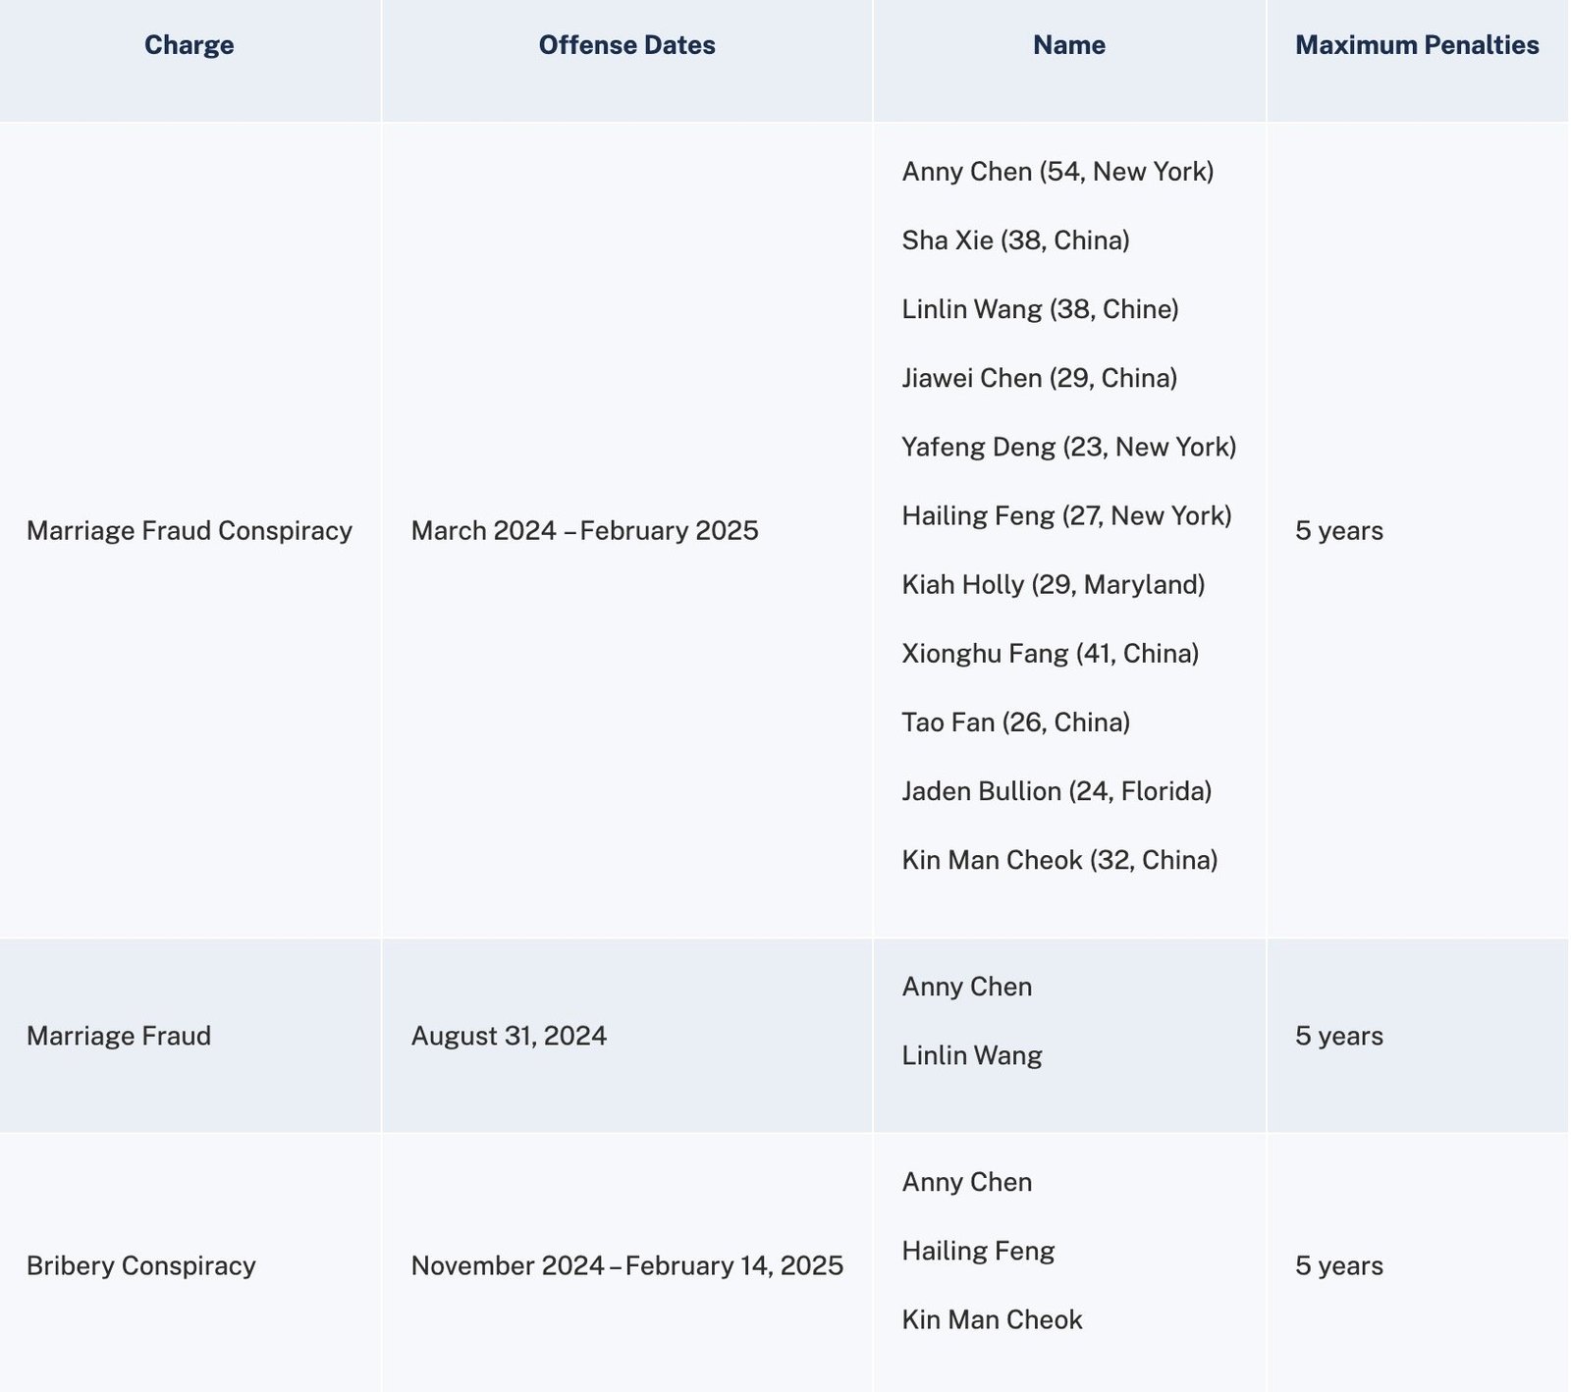Viewport: 1571px width, 1392px height.
Task: Select the Marriage Fraud charge cell
Action: coord(120,1036)
